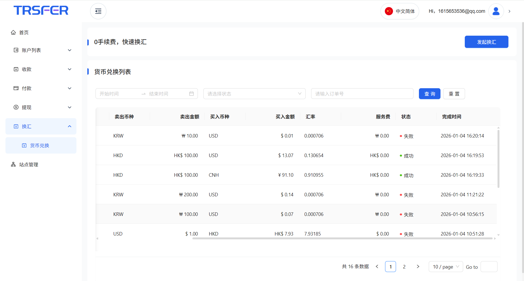This screenshot has height=281, width=524.
Task: Click the calendar icon in date range
Action: (191, 94)
